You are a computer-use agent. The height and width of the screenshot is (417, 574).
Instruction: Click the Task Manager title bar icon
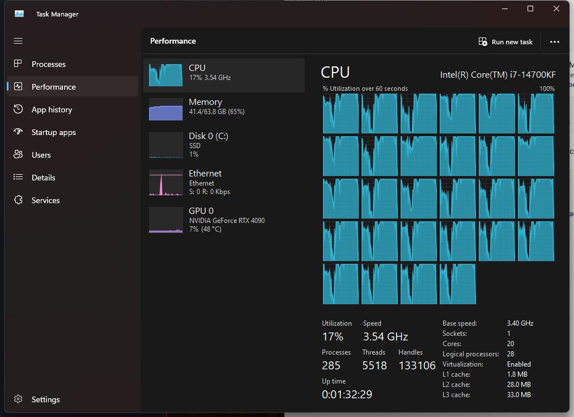click(x=19, y=14)
